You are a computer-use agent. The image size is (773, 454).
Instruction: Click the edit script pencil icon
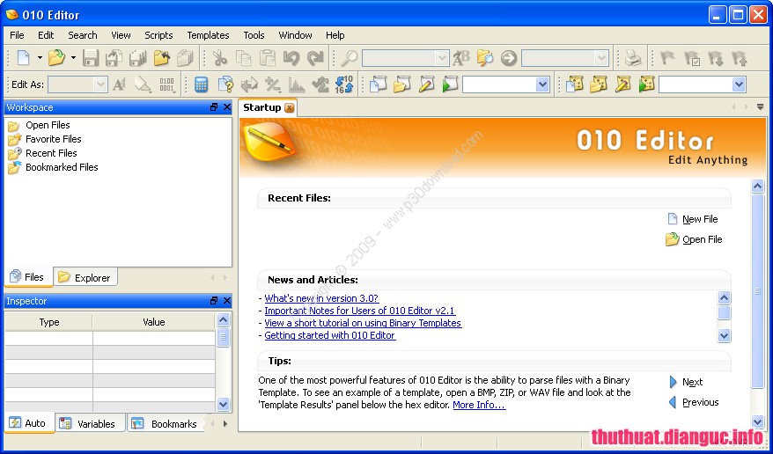426,84
